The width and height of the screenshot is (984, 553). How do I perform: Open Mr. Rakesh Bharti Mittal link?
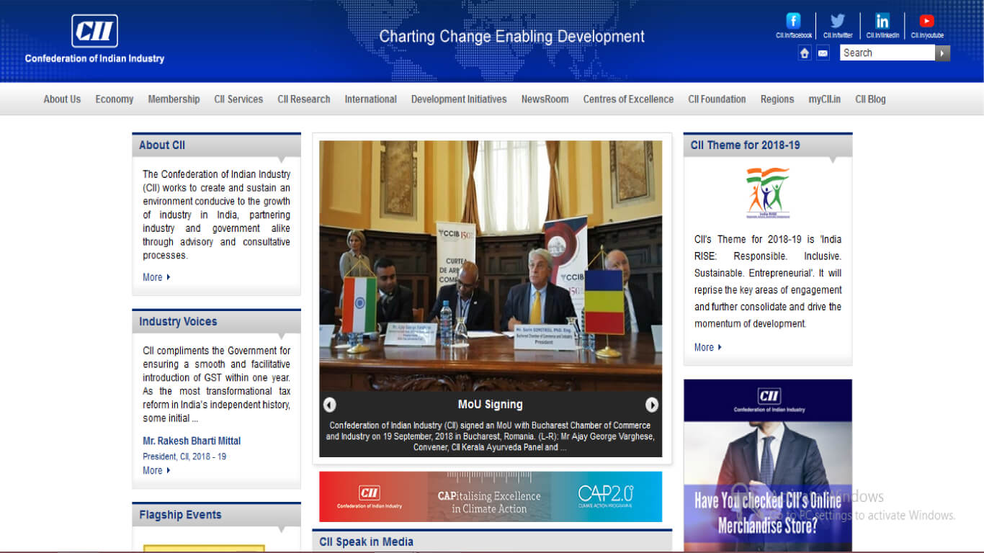click(x=192, y=441)
